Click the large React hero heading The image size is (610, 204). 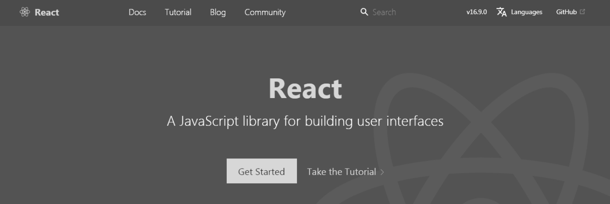(x=305, y=88)
